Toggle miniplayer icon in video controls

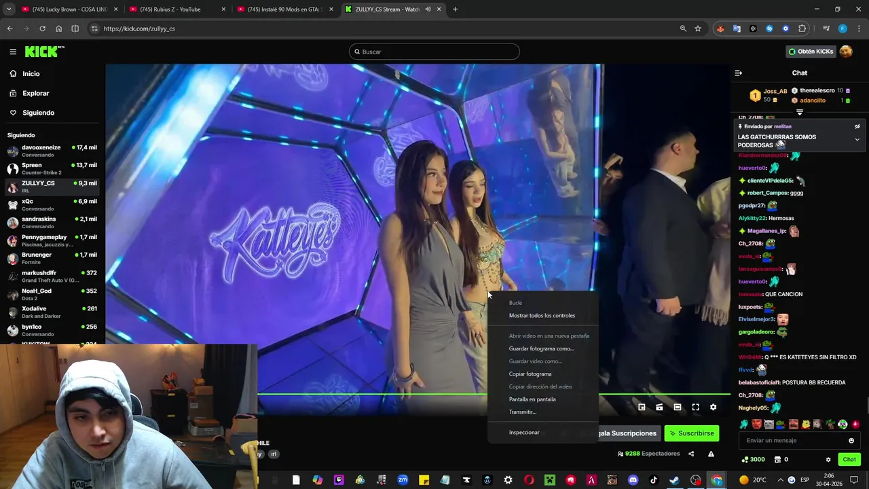pyautogui.click(x=642, y=407)
